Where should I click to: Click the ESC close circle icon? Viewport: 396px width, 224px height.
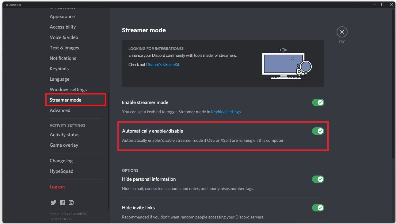342,32
